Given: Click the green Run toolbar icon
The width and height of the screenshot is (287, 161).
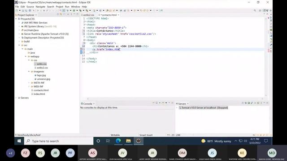Looking at the screenshot, I should [74, 11].
